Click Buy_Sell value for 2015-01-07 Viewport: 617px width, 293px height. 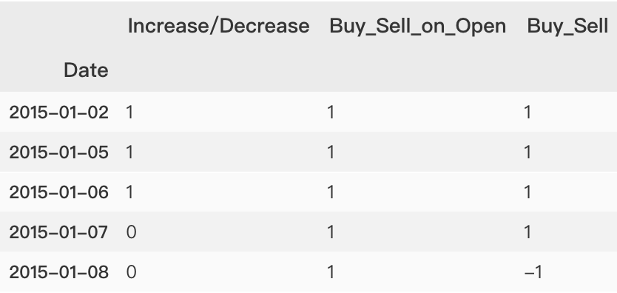coord(527,232)
